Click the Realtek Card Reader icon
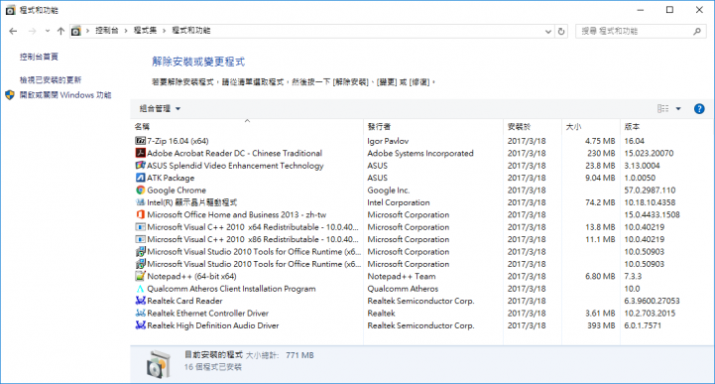The height and width of the screenshot is (384, 715). (x=141, y=301)
